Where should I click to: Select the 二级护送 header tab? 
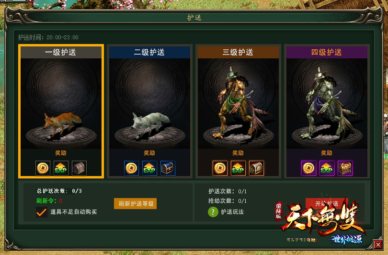[149, 52]
